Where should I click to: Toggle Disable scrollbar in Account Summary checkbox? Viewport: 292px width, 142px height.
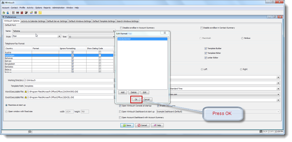pos(121,28)
